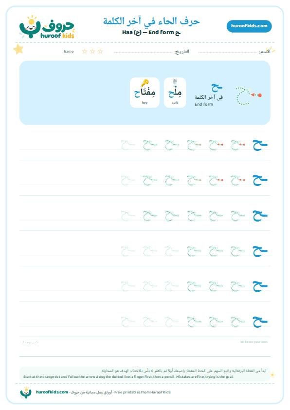Open the salt word card ملح
This screenshot has width=290, height=410.
tap(175, 93)
